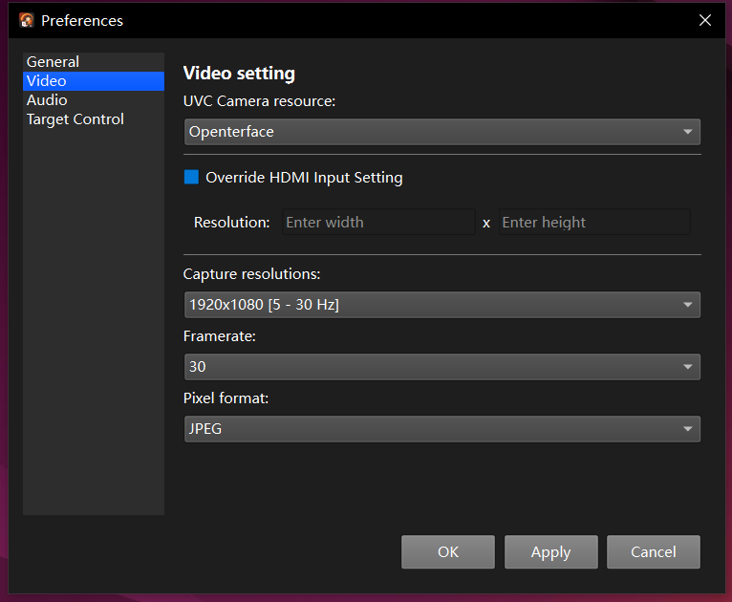The width and height of the screenshot is (732, 602).
Task: Click the Enter width resolution field
Action: pos(377,223)
